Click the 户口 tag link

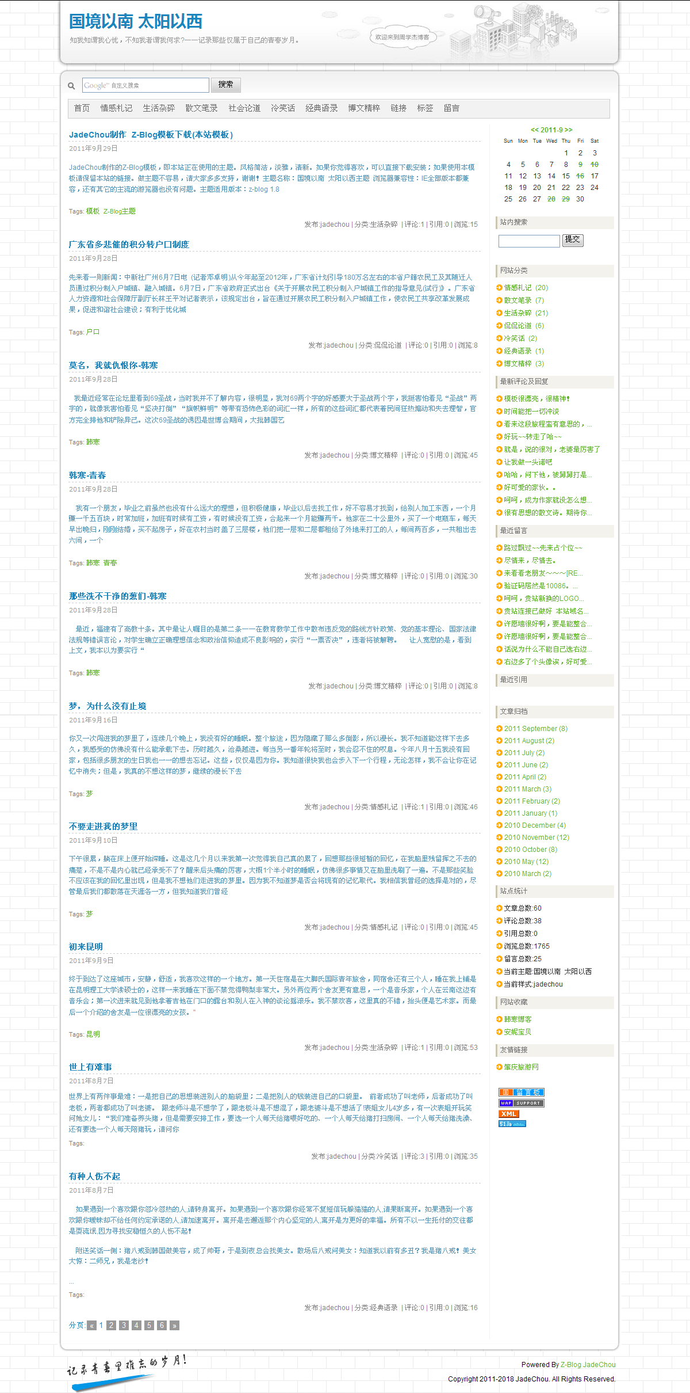pyautogui.click(x=93, y=332)
